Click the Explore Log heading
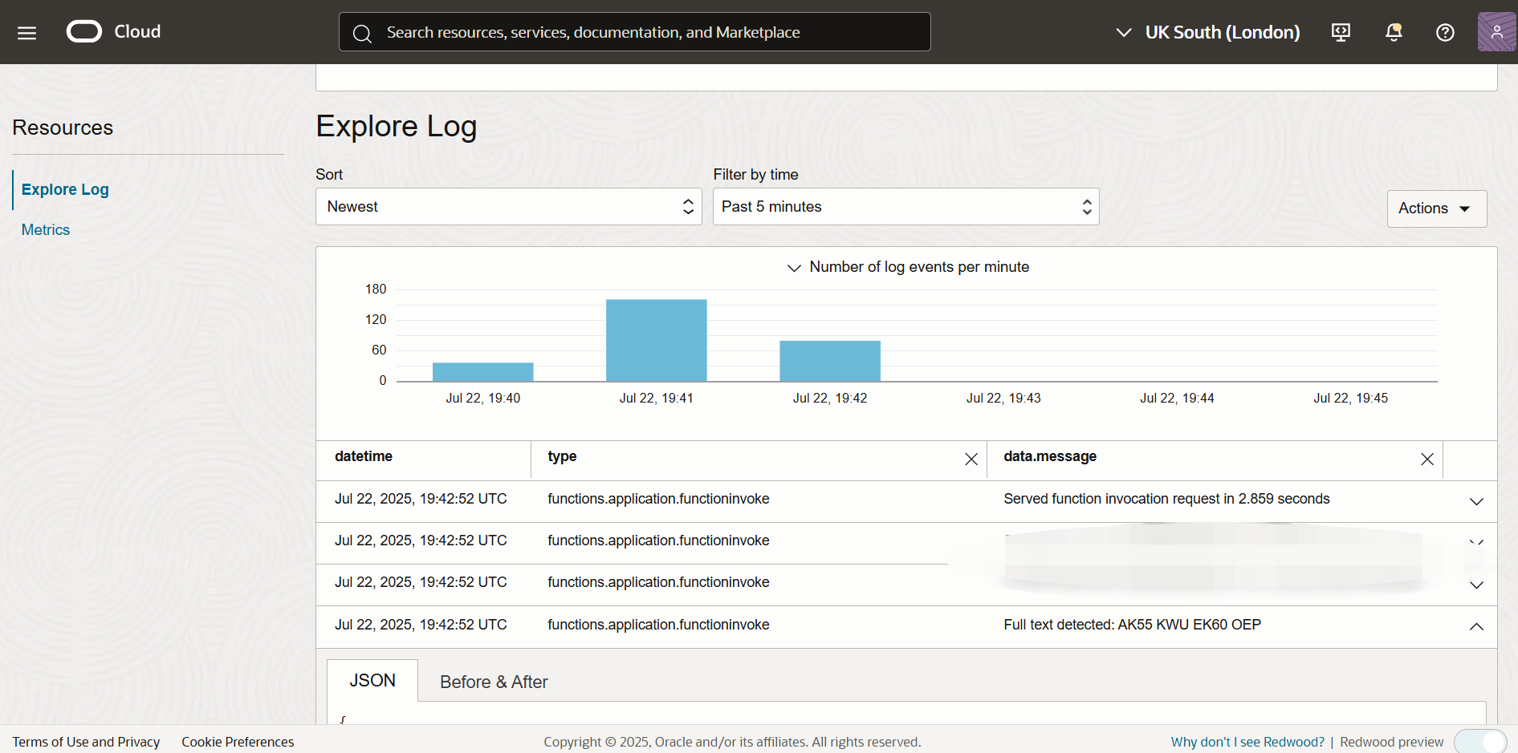This screenshot has height=753, width=1518. tap(397, 127)
